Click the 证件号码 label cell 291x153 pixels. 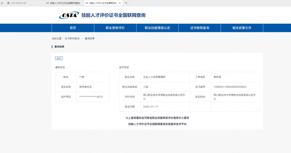click(66, 97)
